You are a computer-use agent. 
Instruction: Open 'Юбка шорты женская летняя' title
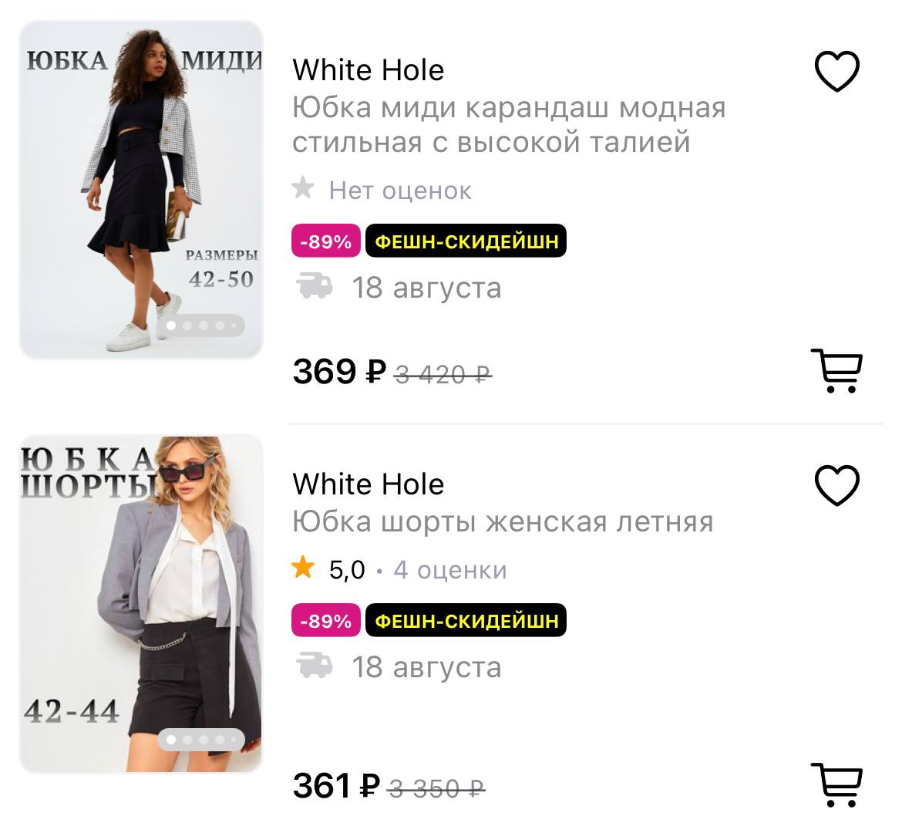[x=503, y=522]
